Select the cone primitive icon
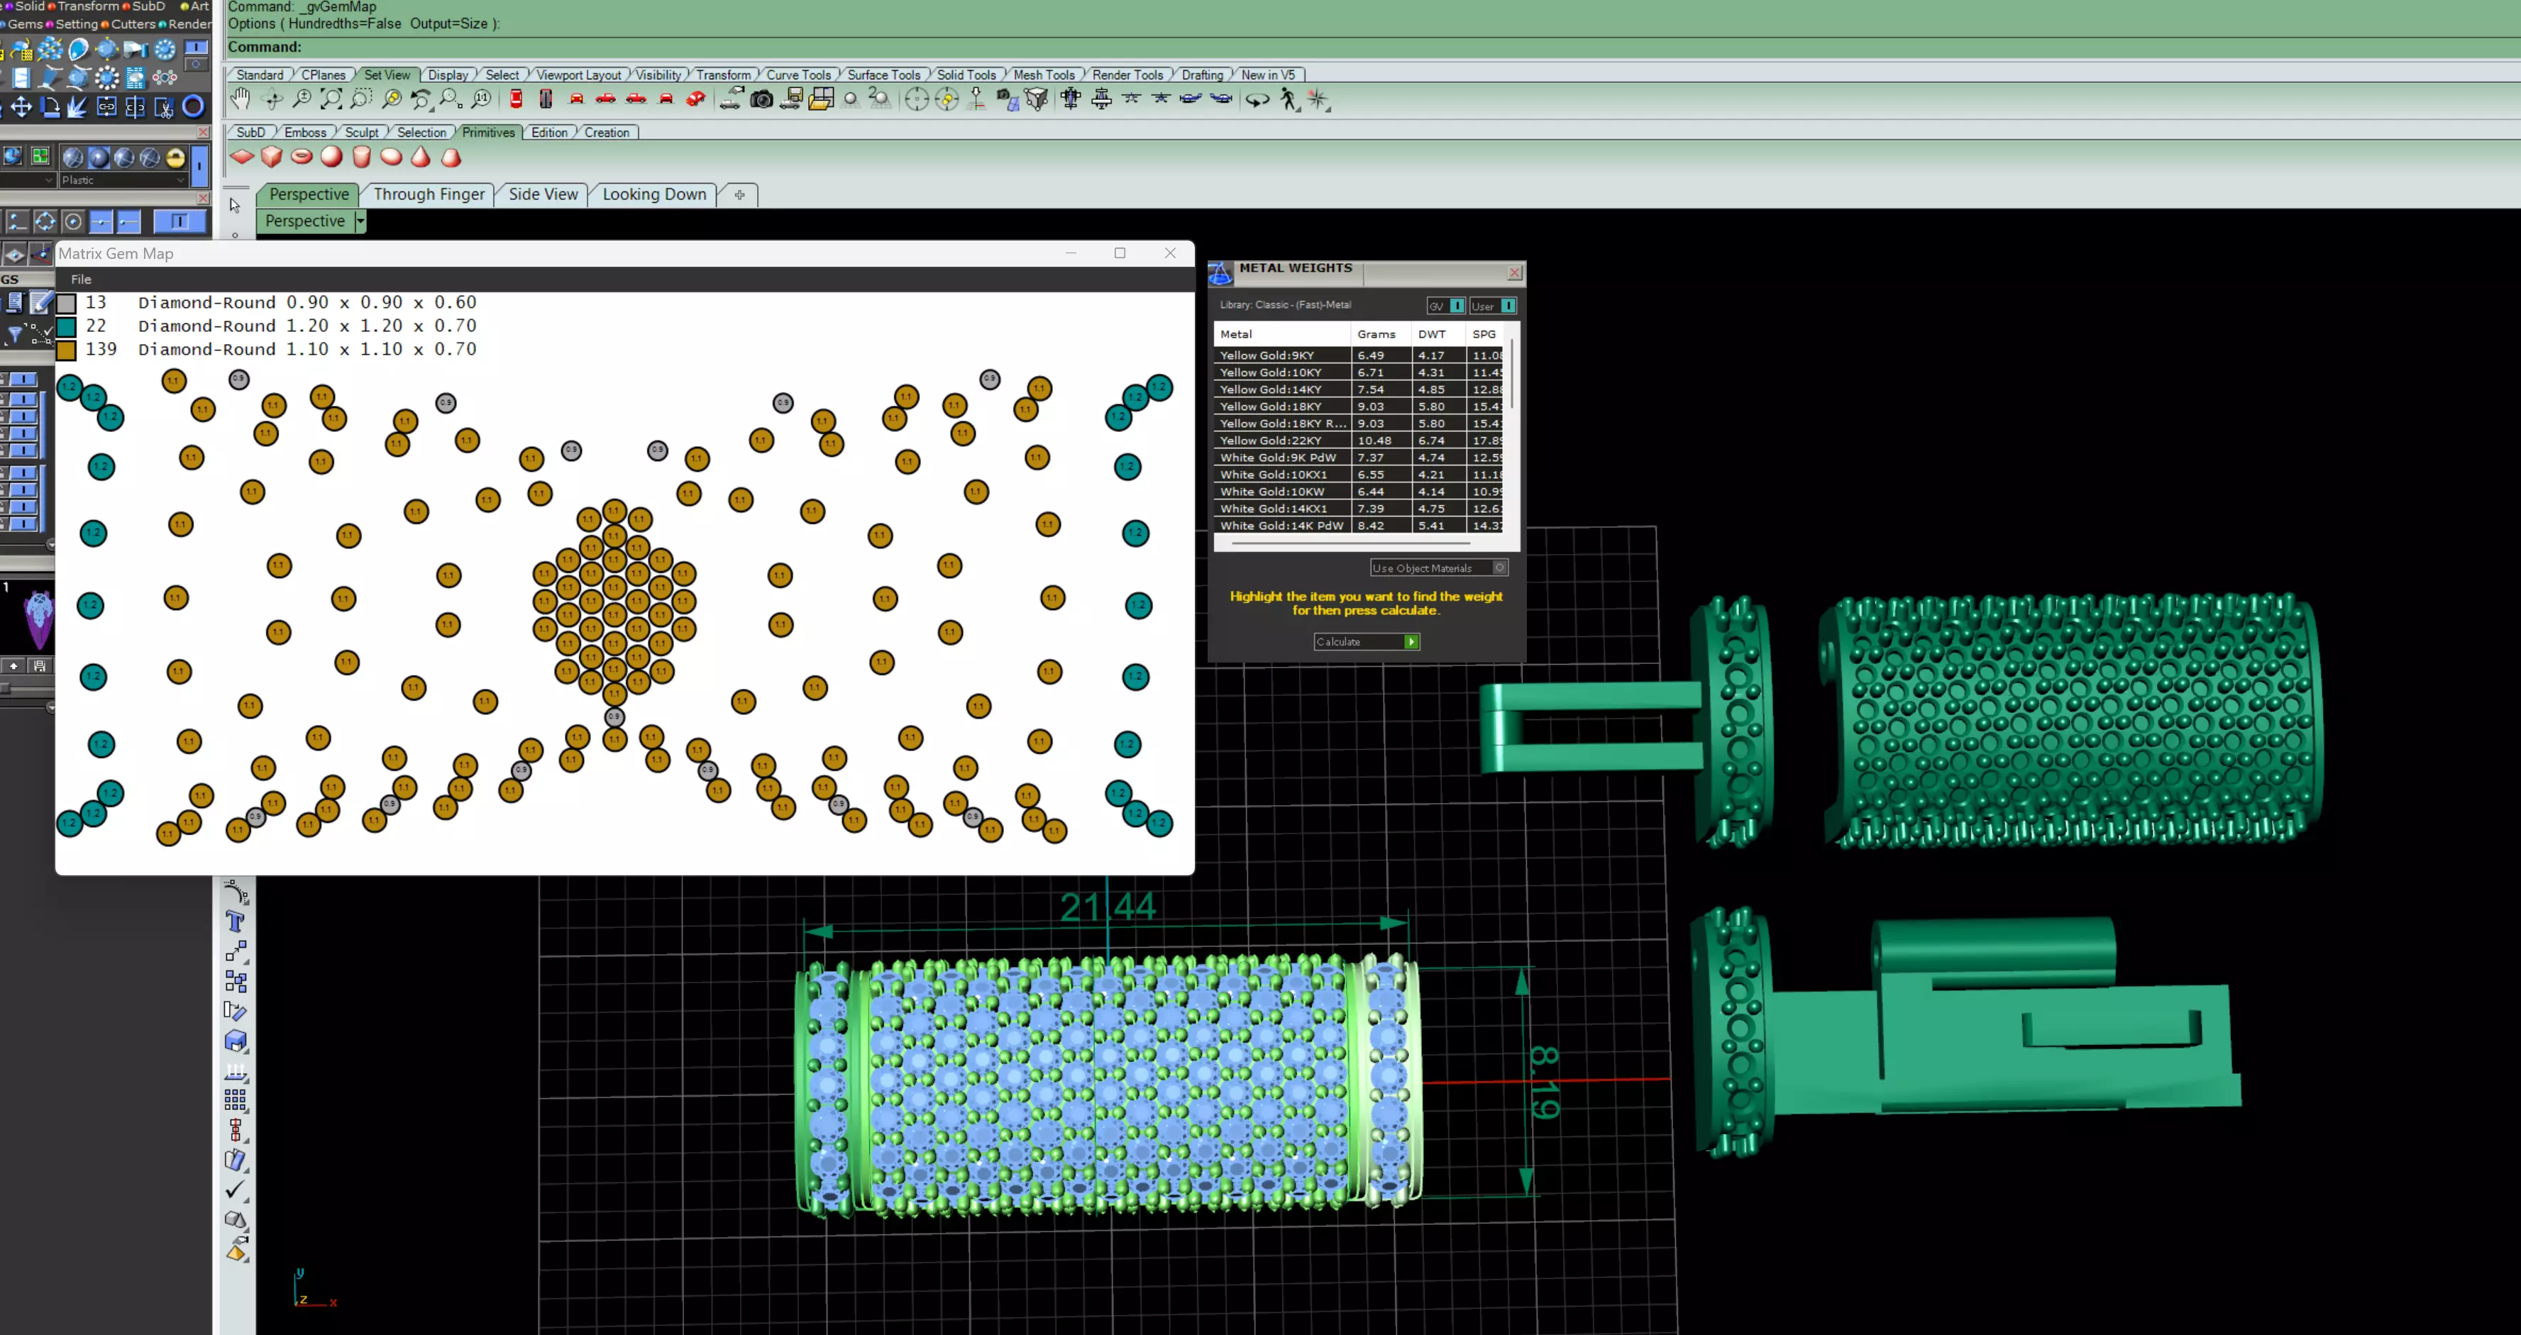This screenshot has width=2521, height=1335. tap(421, 157)
